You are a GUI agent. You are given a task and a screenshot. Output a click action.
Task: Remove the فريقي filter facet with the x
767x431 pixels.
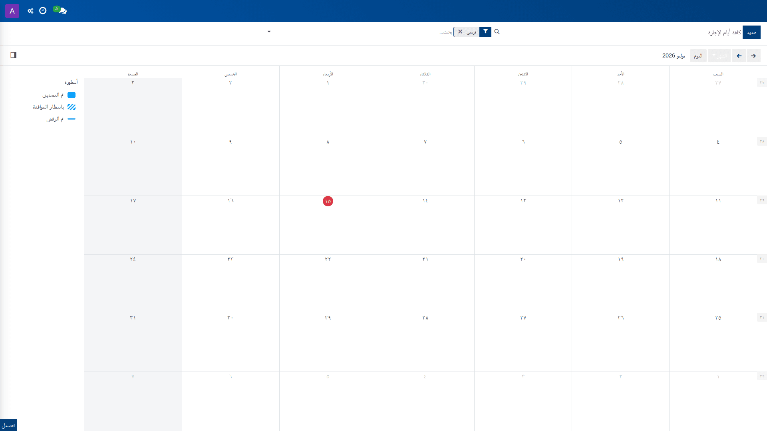pos(460,32)
